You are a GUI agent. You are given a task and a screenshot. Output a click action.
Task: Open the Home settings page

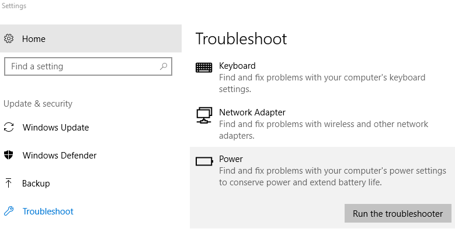(x=91, y=38)
